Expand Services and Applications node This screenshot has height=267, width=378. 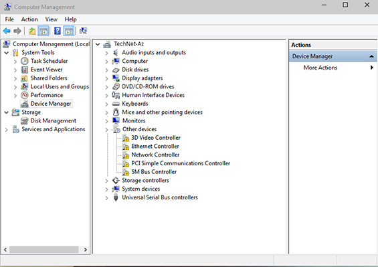point(7,130)
